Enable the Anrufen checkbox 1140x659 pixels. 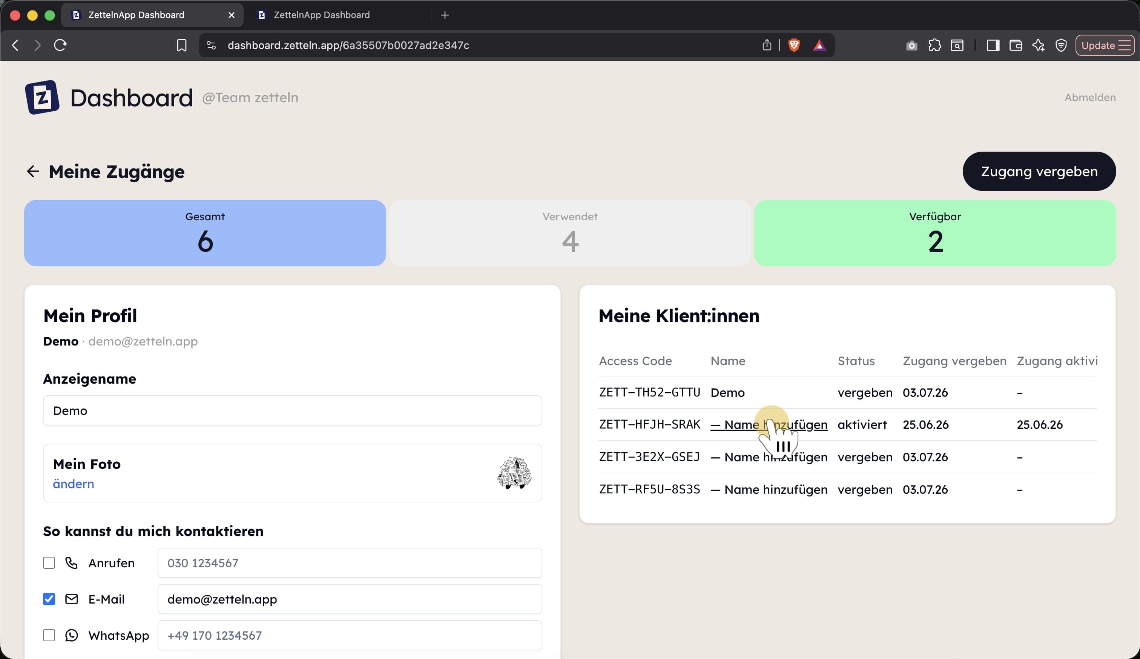click(x=49, y=562)
